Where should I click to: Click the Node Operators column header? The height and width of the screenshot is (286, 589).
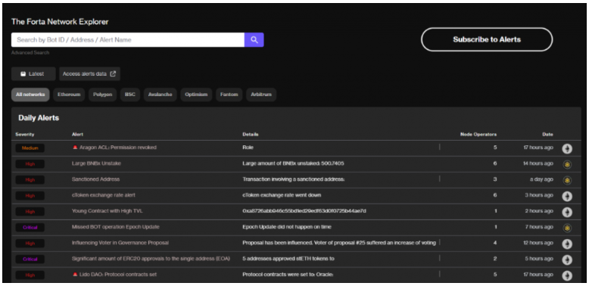(478, 135)
